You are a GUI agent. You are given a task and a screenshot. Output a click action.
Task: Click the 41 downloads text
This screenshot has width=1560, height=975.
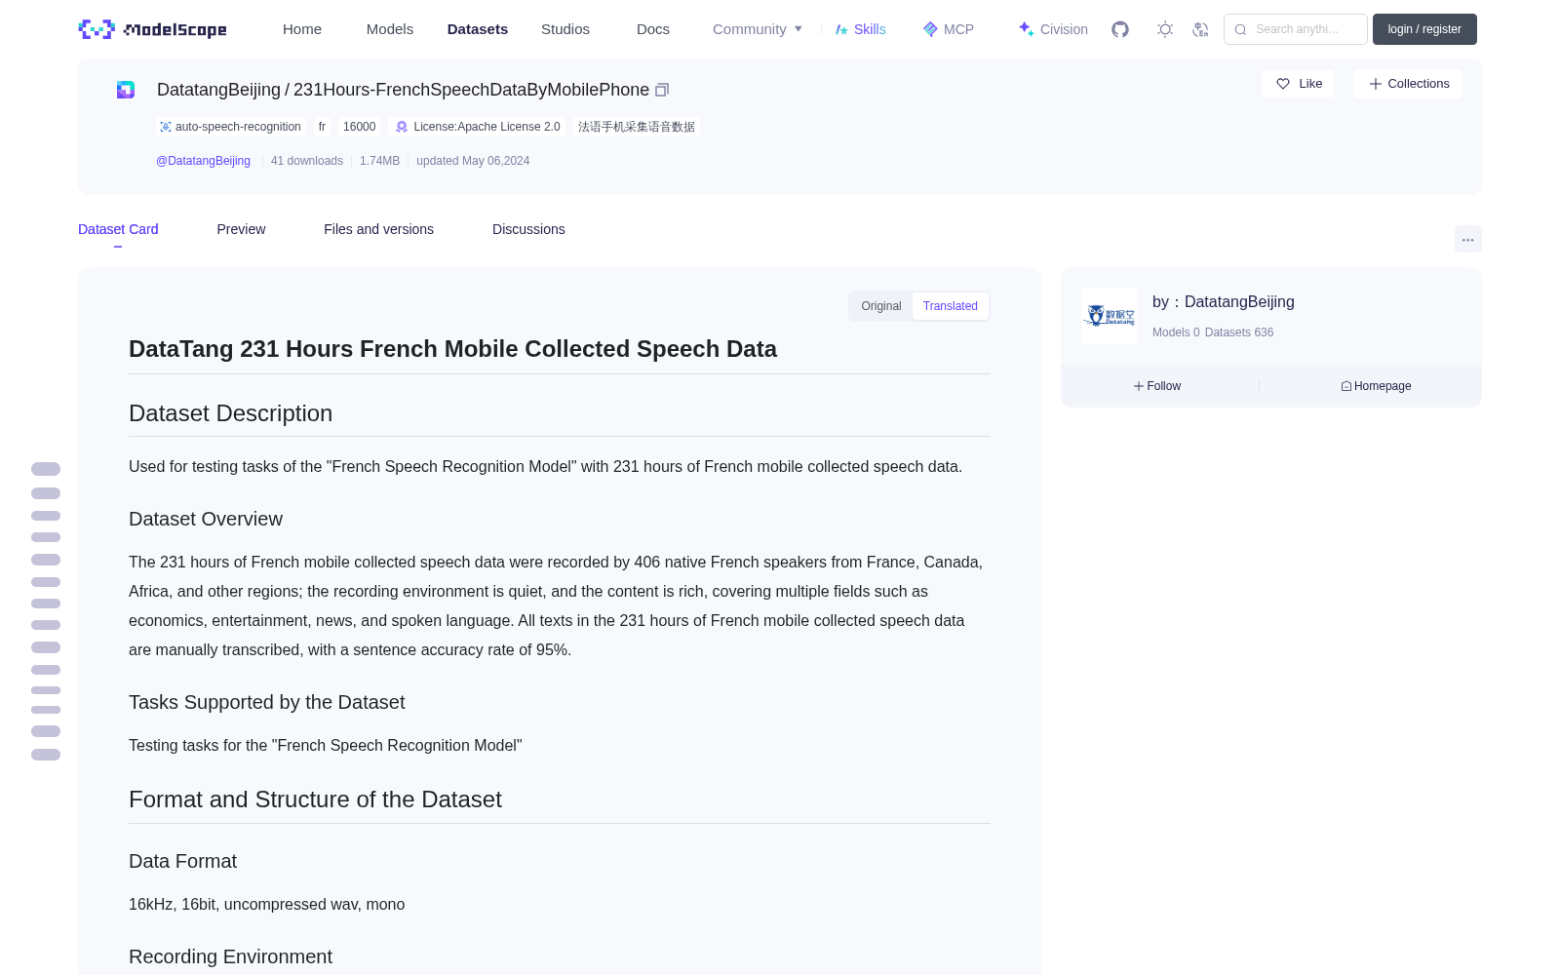click(307, 161)
